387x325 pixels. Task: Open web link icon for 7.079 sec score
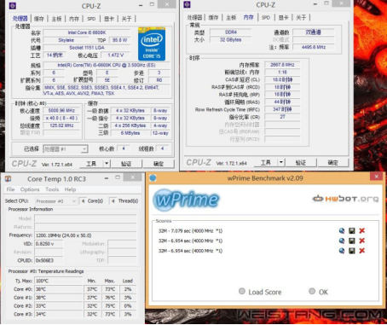[x=342, y=230]
